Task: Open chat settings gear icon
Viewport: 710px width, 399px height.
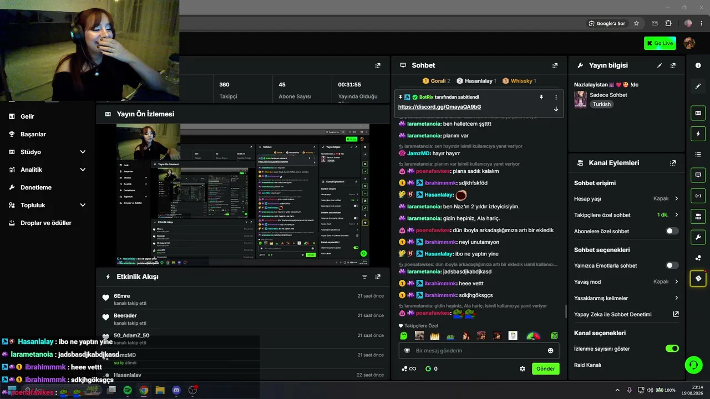Action: pyautogui.click(x=522, y=369)
